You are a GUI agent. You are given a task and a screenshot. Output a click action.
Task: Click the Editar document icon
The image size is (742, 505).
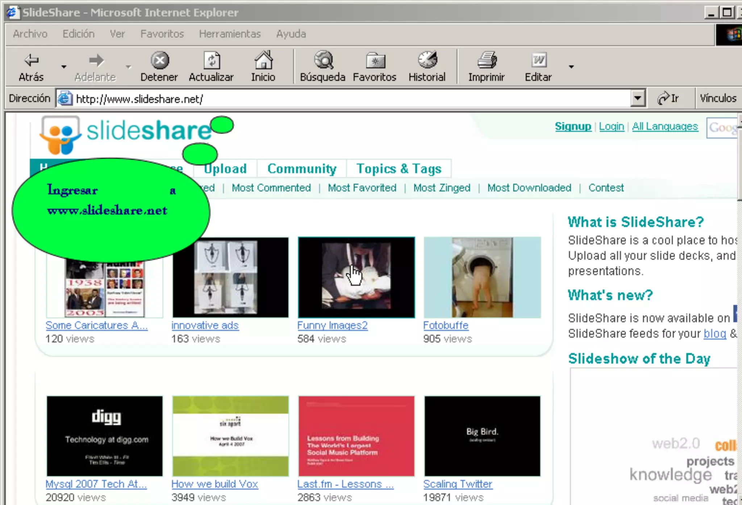[x=538, y=60]
